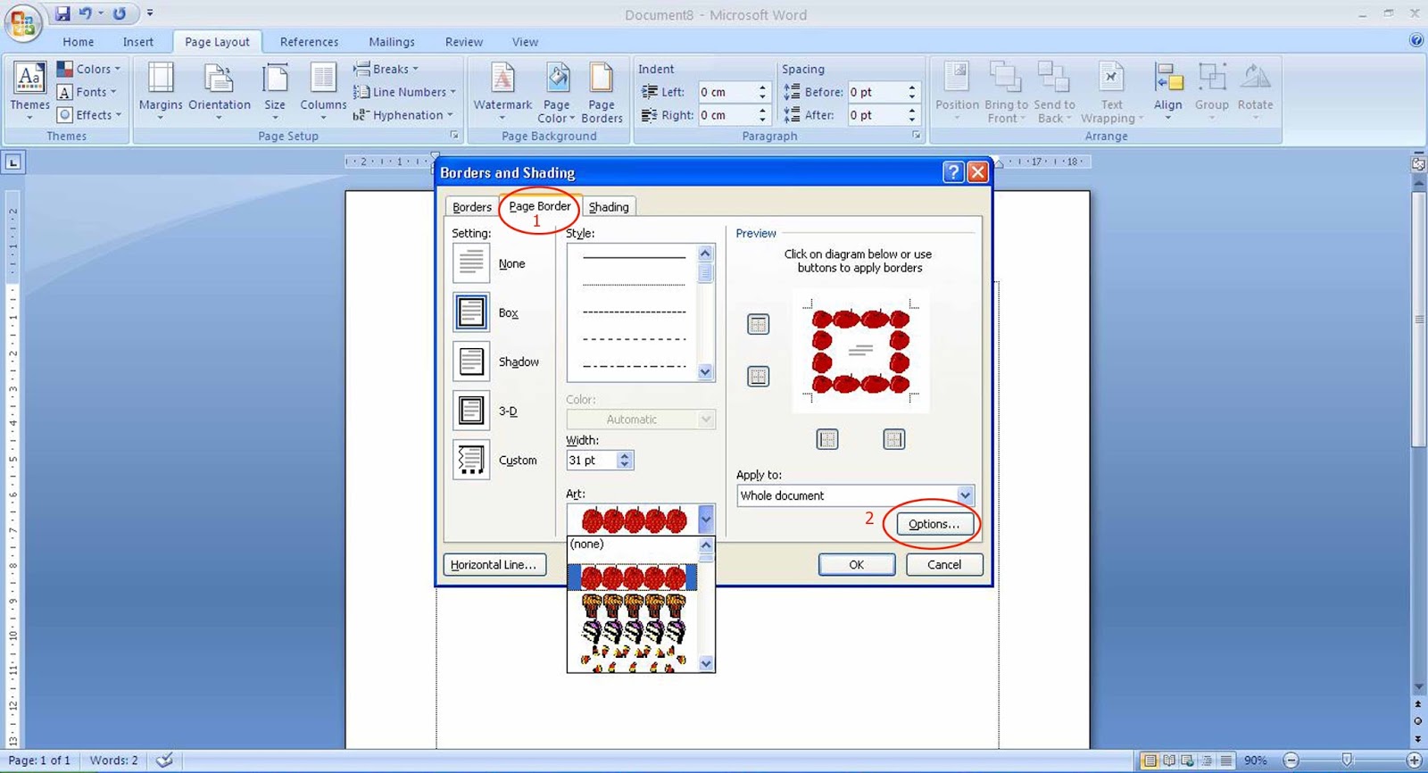This screenshot has width=1428, height=773.
Task: Open the Columns menu
Action: 323,91
